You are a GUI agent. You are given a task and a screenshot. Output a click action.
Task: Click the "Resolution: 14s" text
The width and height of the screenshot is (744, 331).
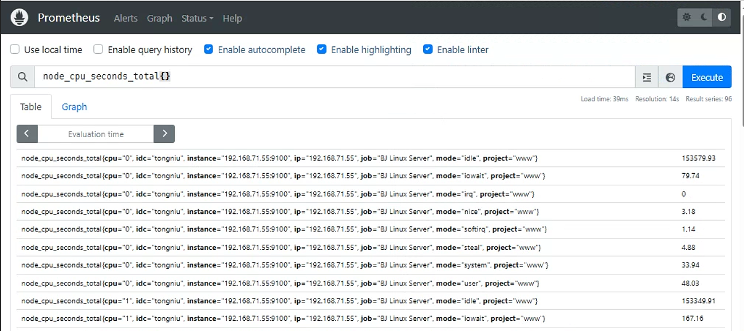[x=657, y=99]
